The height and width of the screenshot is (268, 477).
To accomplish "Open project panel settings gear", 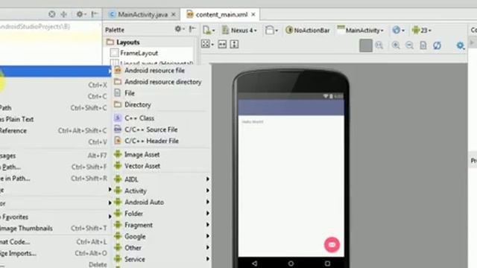I will (x=80, y=14).
